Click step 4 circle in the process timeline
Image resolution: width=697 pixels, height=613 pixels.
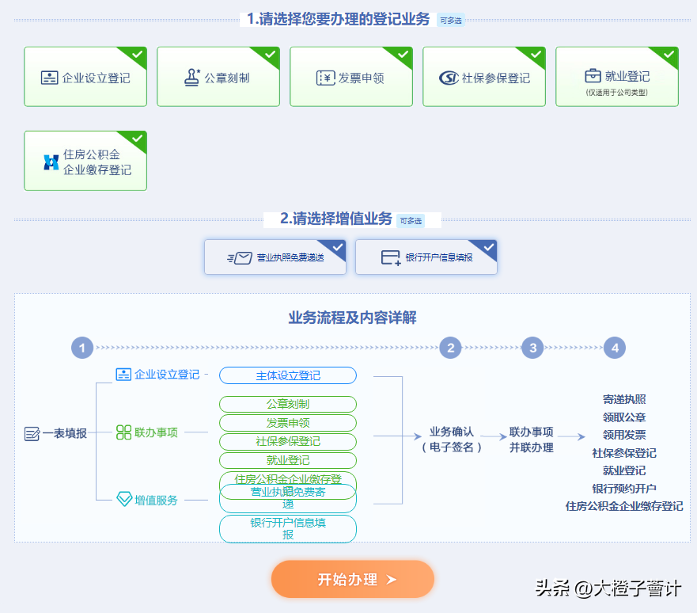(x=615, y=348)
